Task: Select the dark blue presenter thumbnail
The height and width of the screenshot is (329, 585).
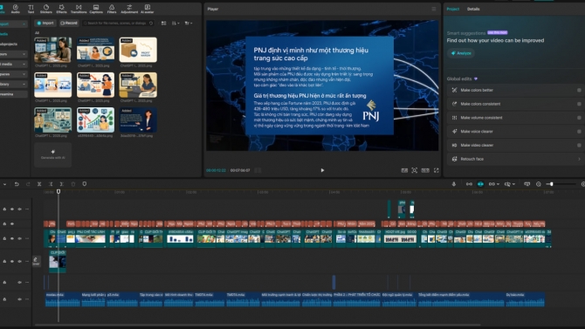Action: 138,120
